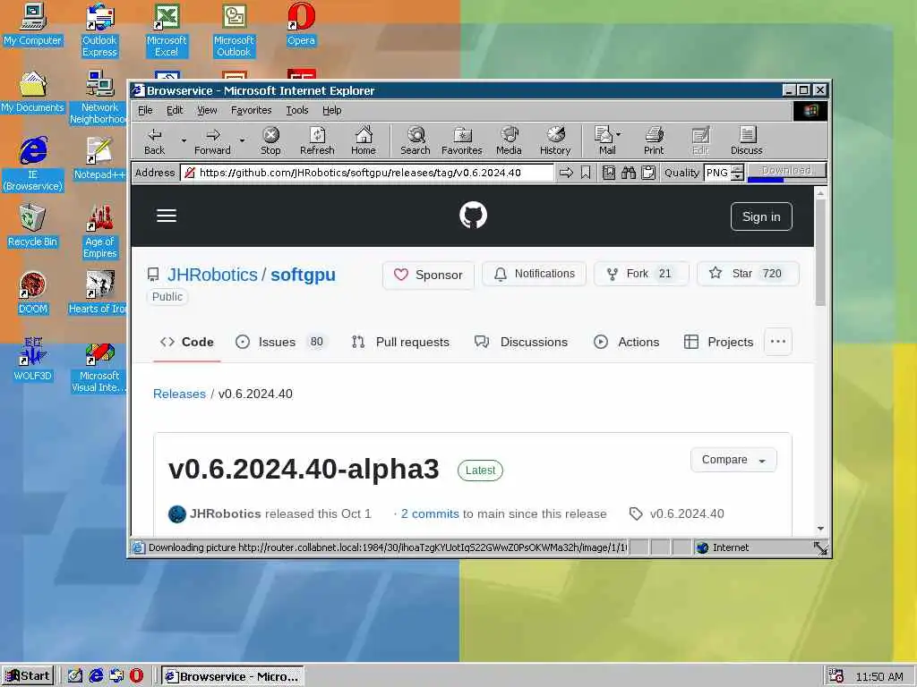This screenshot has height=687, width=917.
Task: Click the Back toolbar button
Action: [x=154, y=140]
